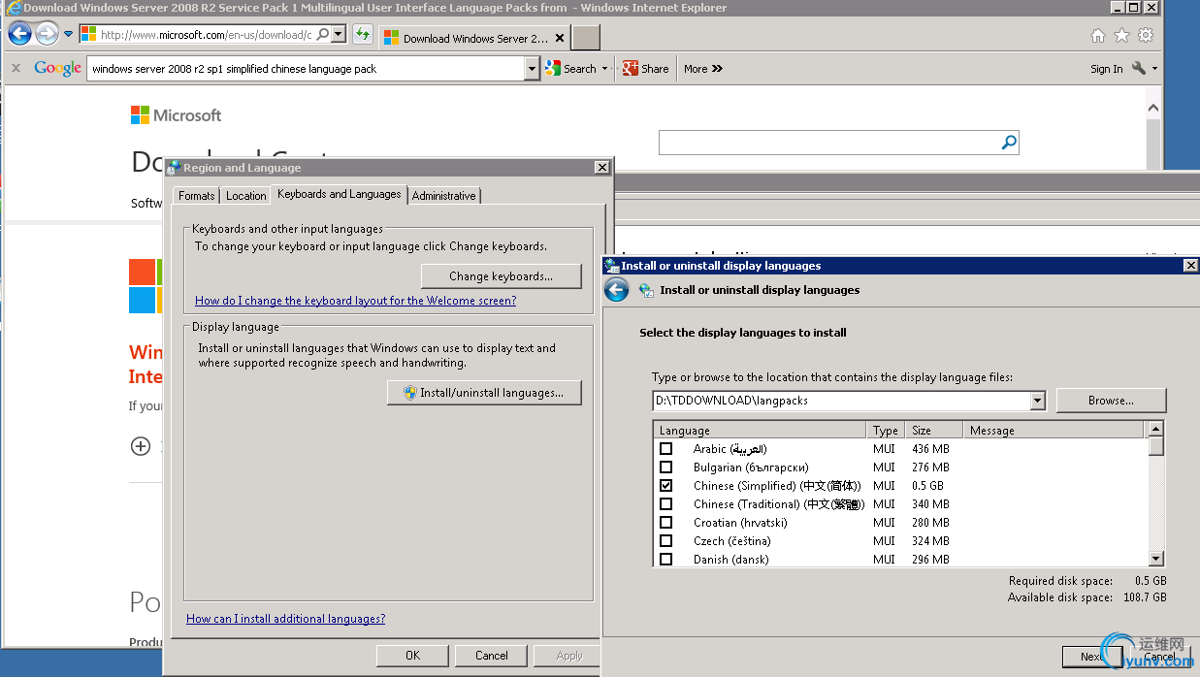Close the Region and Language dialog
The width and height of the screenshot is (1200, 677).
601,168
